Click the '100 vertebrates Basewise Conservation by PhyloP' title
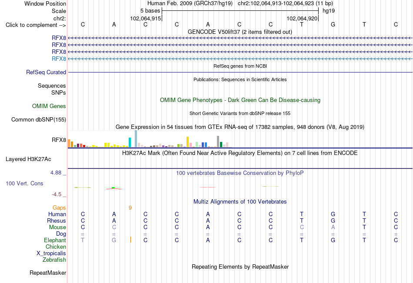 pos(240,173)
